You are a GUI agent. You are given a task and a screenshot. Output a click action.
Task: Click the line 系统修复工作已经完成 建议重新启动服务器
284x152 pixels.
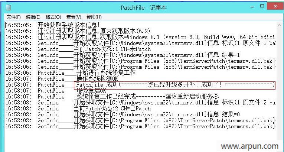pyautogui.click(x=112, y=97)
